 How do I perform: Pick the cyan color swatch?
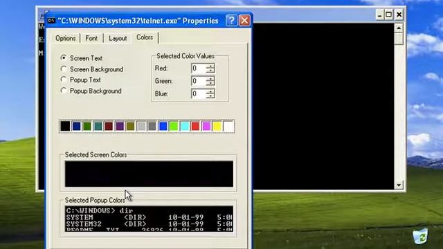pyautogui.click(x=185, y=126)
